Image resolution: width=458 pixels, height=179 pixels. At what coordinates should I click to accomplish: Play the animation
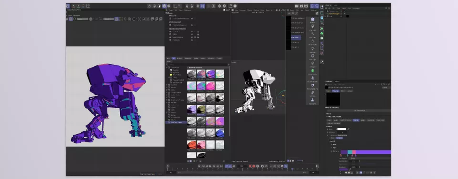210,166
